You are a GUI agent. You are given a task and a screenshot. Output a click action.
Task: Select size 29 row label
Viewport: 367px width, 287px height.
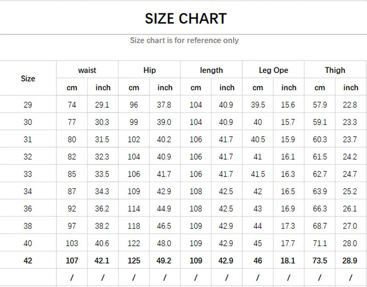pyautogui.click(x=28, y=105)
